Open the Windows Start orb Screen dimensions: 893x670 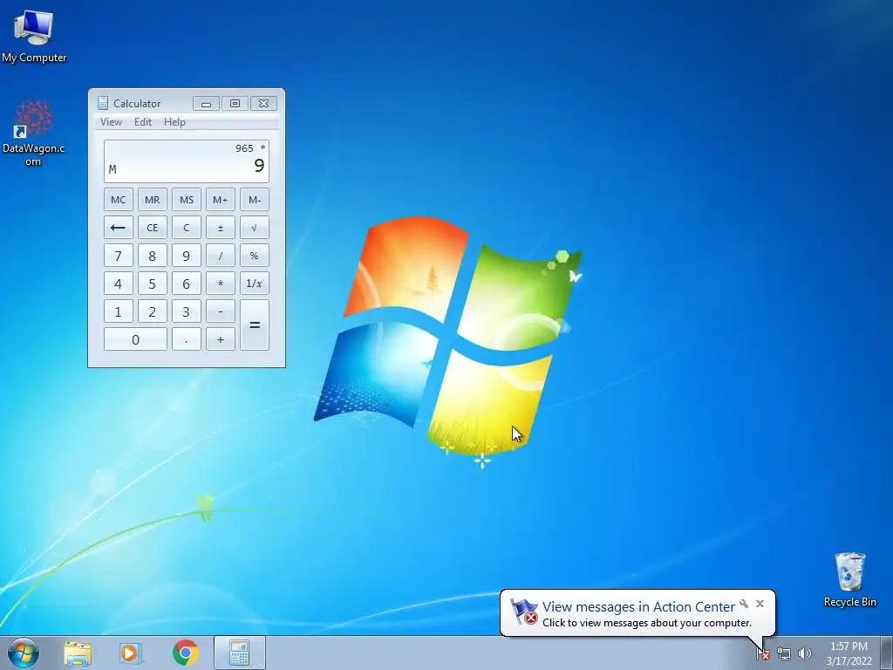coord(24,653)
